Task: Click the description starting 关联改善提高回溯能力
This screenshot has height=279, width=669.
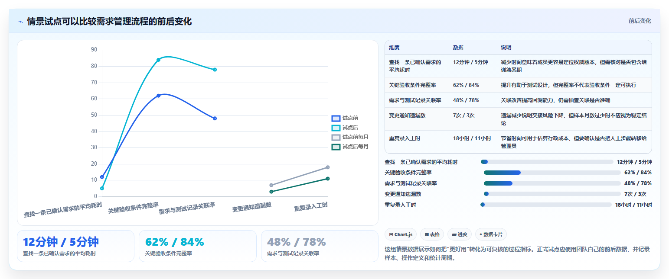Action: pyautogui.click(x=555, y=100)
